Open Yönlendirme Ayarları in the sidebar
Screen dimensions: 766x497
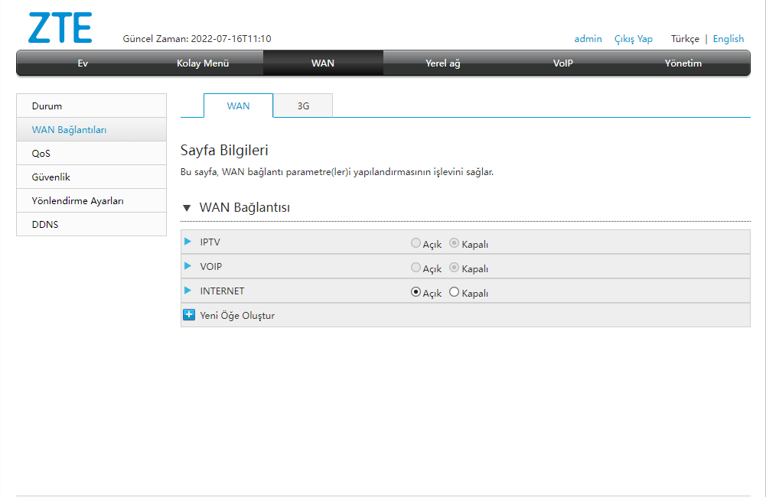coord(91,200)
